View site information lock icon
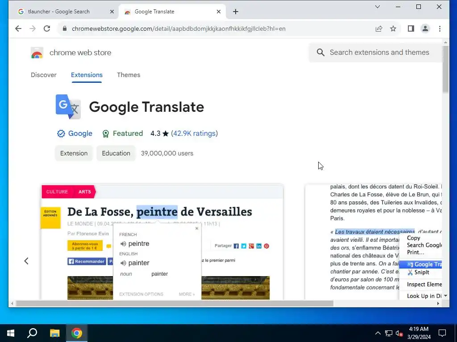The image size is (457, 342). (65, 28)
